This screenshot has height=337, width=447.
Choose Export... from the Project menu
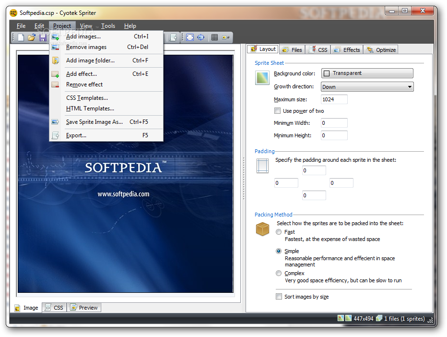(106, 135)
